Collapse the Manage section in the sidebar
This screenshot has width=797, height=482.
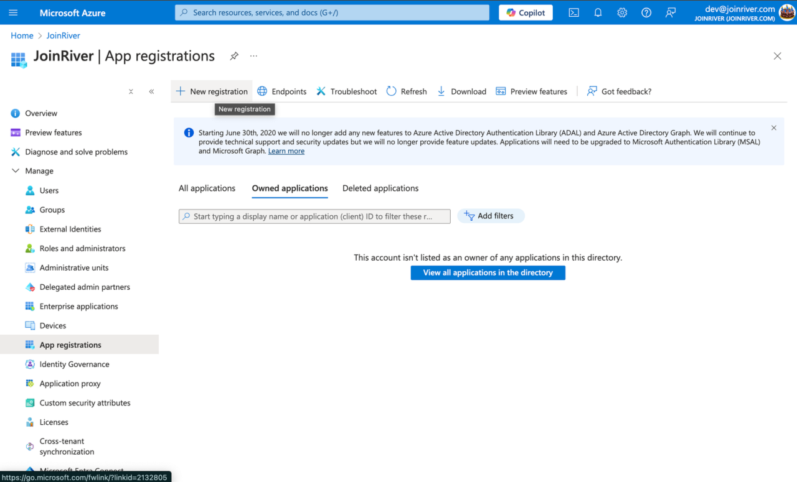(x=15, y=170)
